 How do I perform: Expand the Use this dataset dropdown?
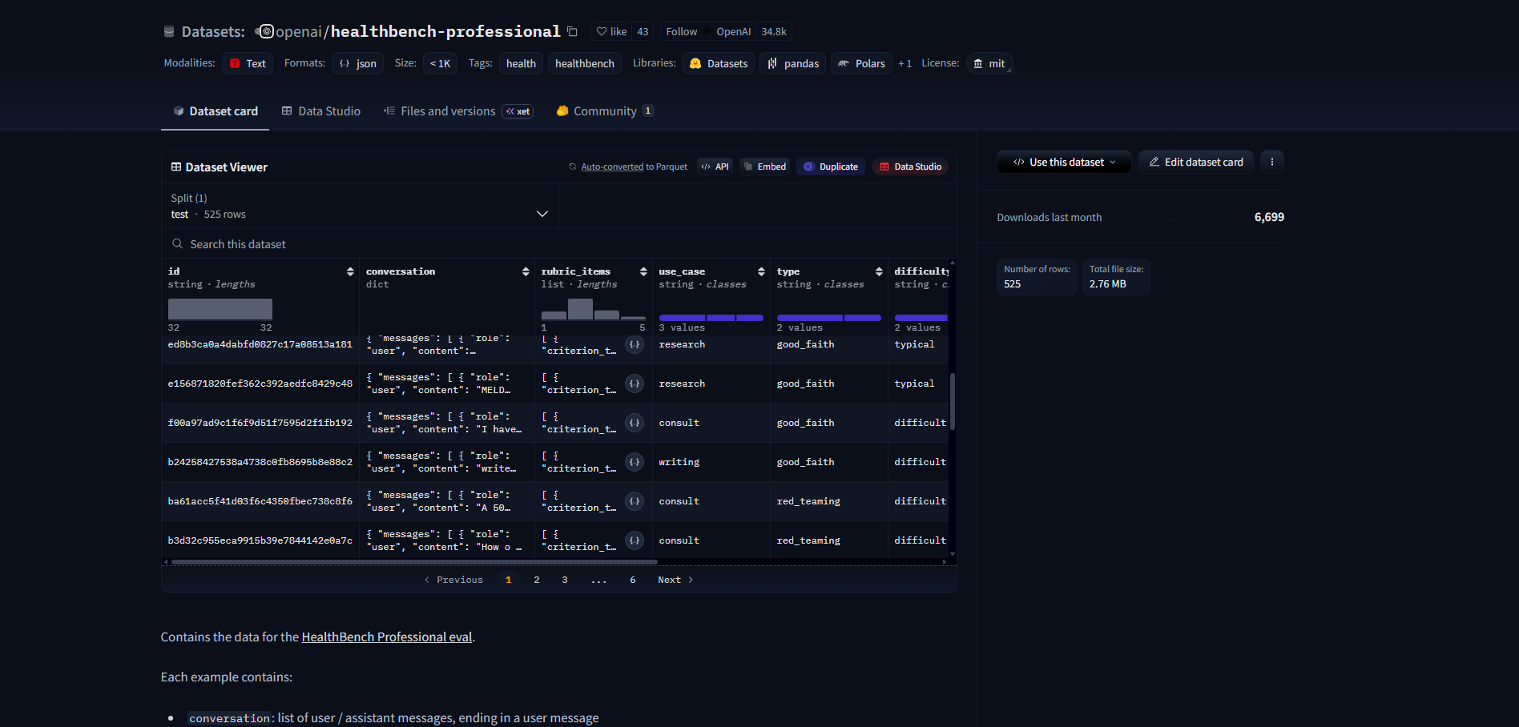1064,162
